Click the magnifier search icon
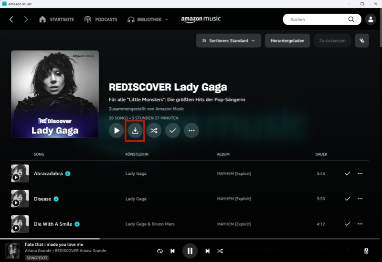The image size is (382, 262). [351, 20]
